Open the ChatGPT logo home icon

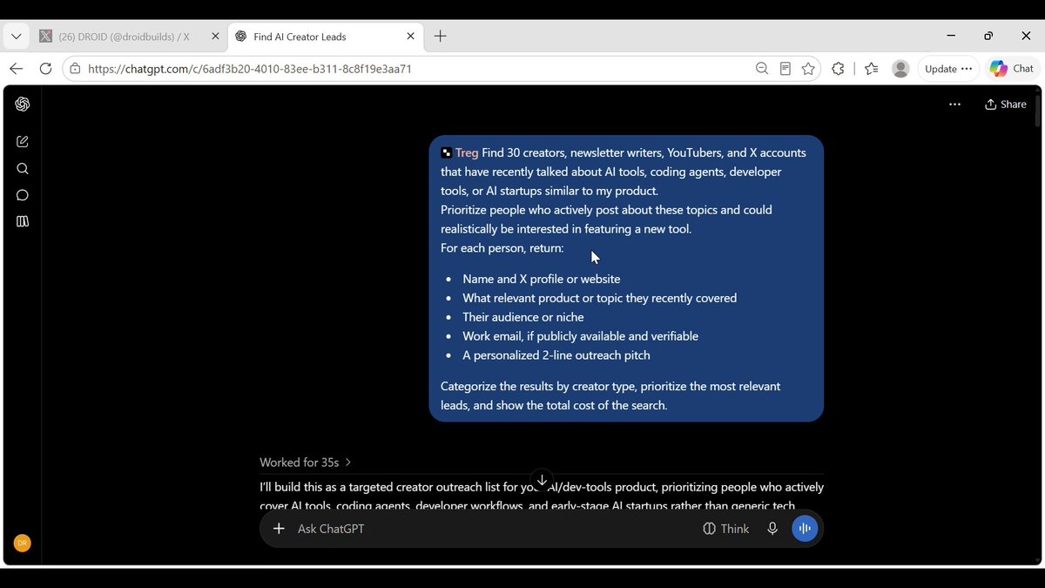(x=23, y=105)
